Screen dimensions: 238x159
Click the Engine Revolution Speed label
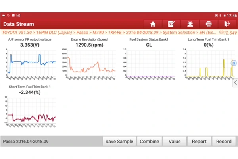[x=89, y=39]
